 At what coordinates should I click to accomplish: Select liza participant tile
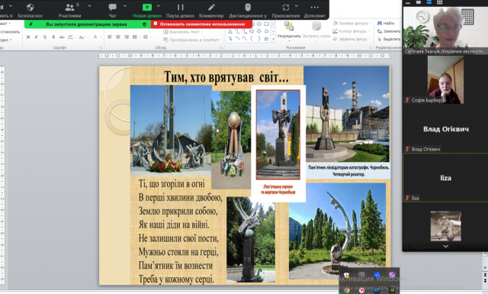(x=445, y=177)
